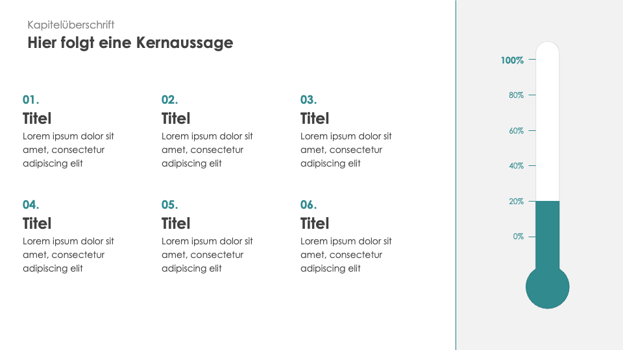Click the "05." number label

coord(169,205)
